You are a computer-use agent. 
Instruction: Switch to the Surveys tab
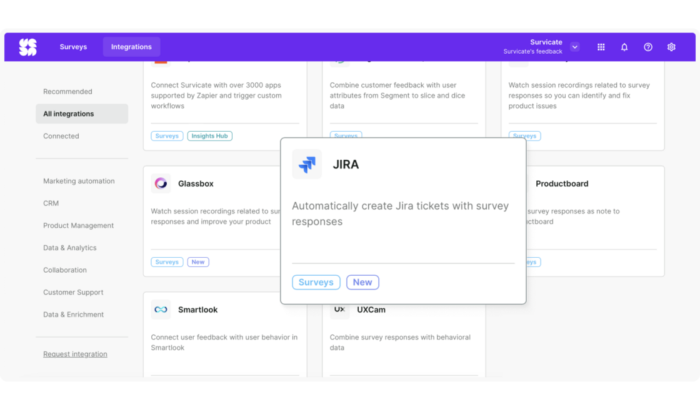point(73,46)
